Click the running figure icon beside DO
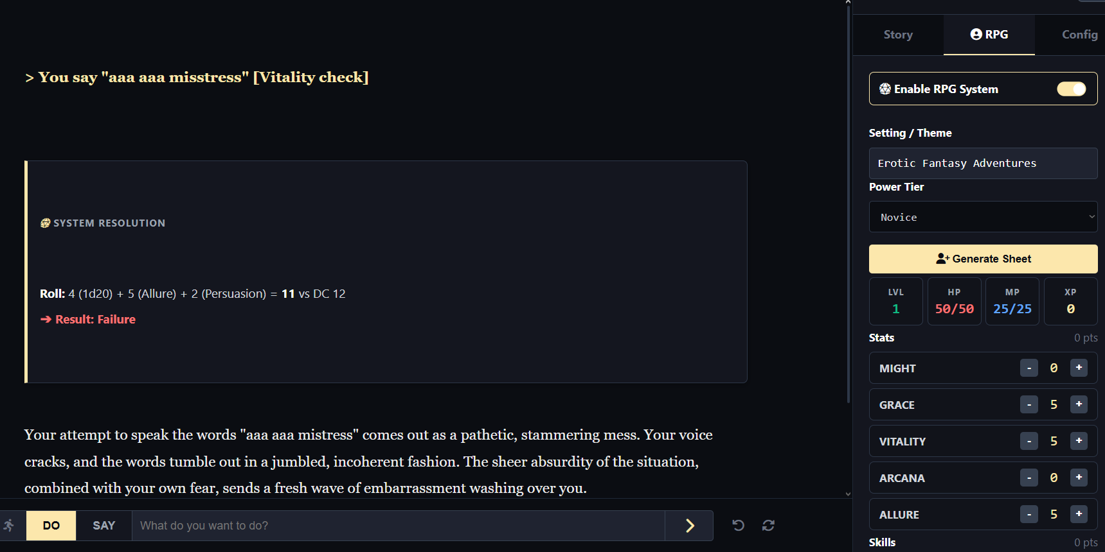The height and width of the screenshot is (552, 1105). pyautogui.click(x=9, y=526)
